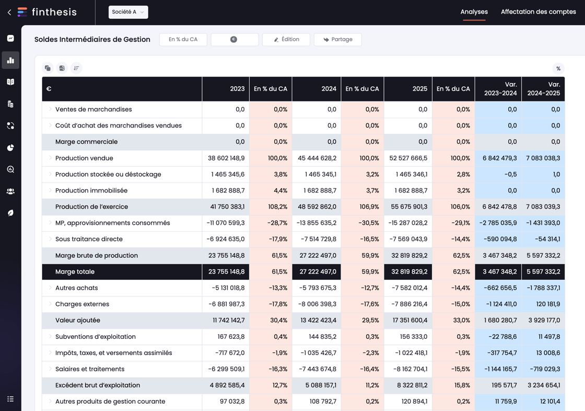Switch to the Analyses tab
Screen dimensions: 585x411
coord(474,12)
